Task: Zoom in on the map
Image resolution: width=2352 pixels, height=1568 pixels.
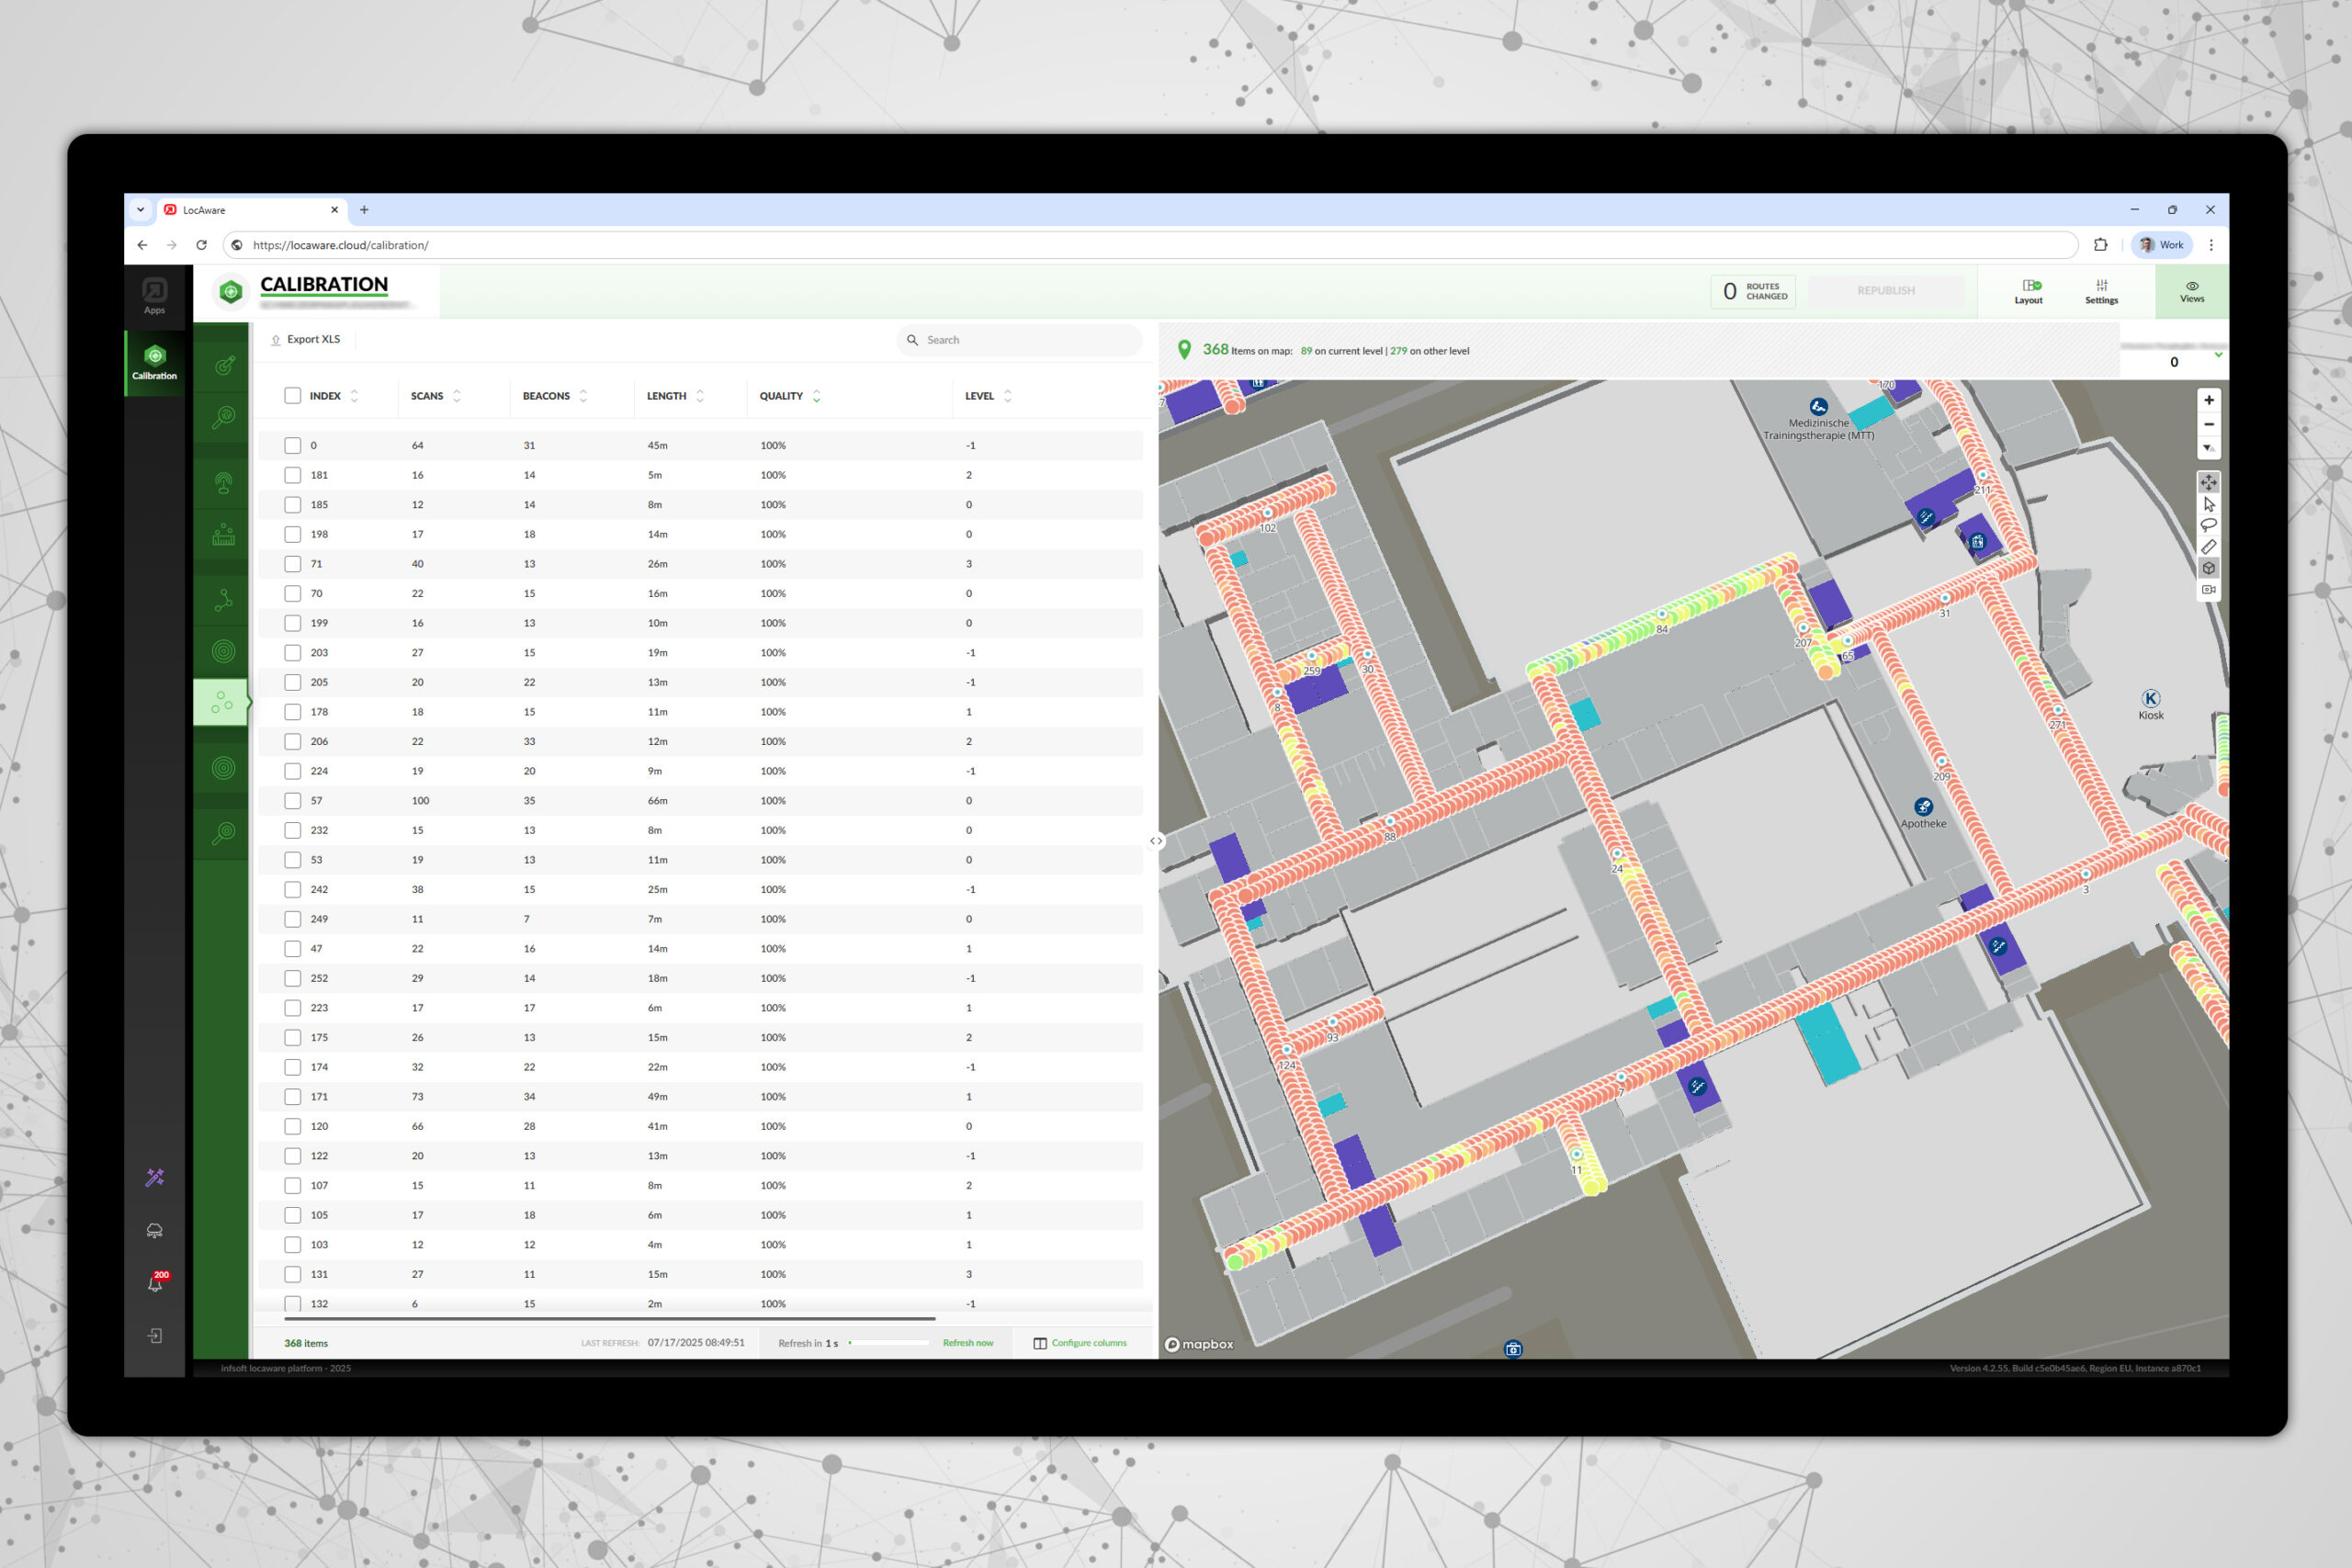Action: [2208, 400]
